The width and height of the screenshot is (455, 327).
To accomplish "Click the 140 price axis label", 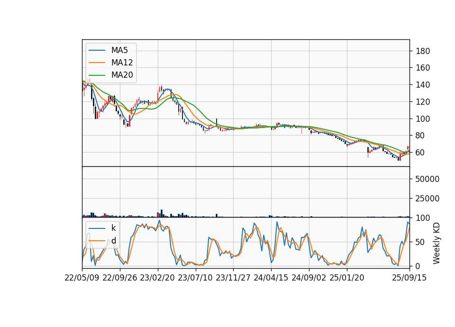I will (x=423, y=85).
